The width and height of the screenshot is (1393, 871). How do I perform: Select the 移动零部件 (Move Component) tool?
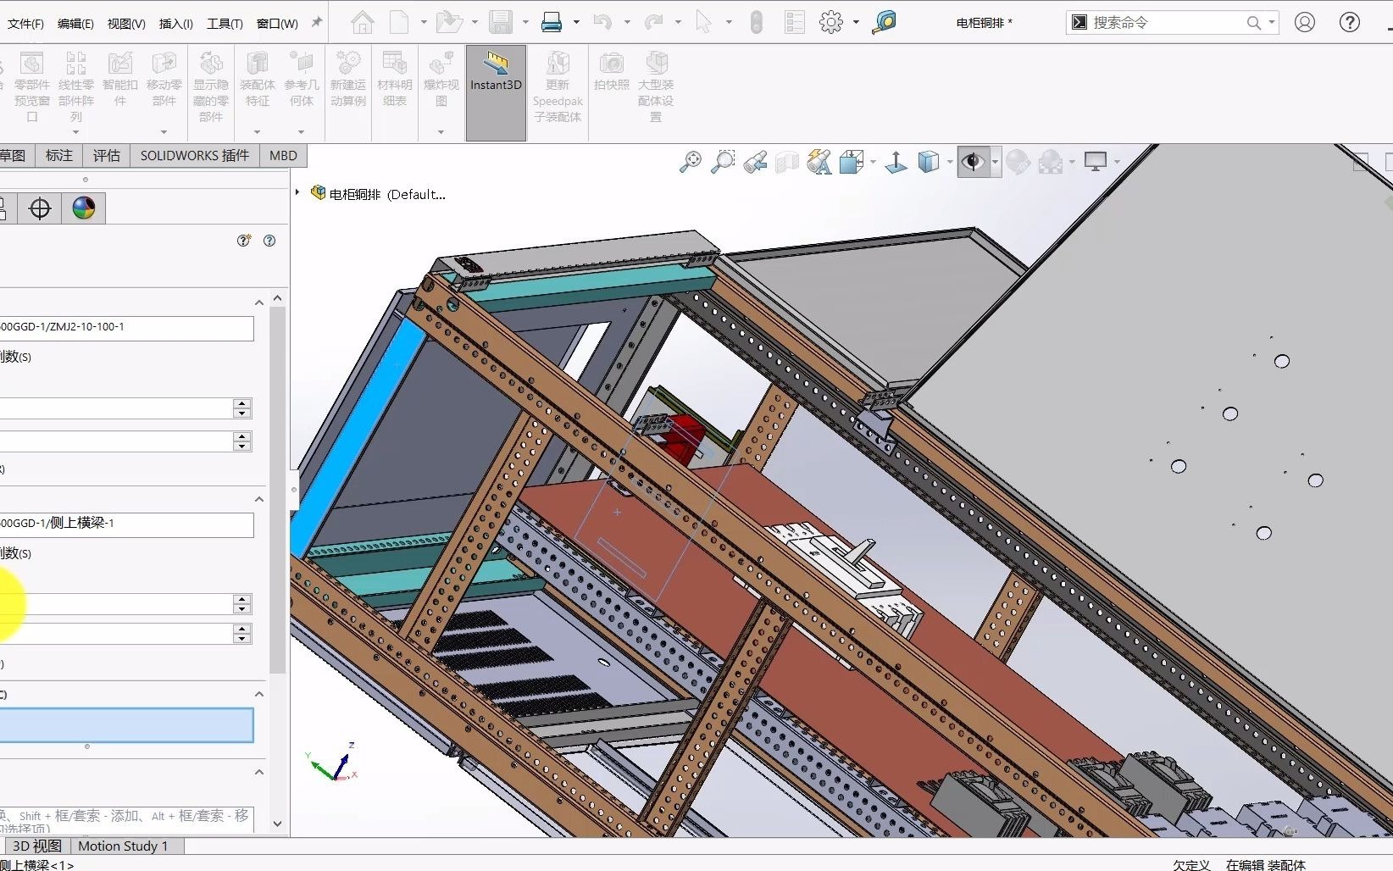164,83
